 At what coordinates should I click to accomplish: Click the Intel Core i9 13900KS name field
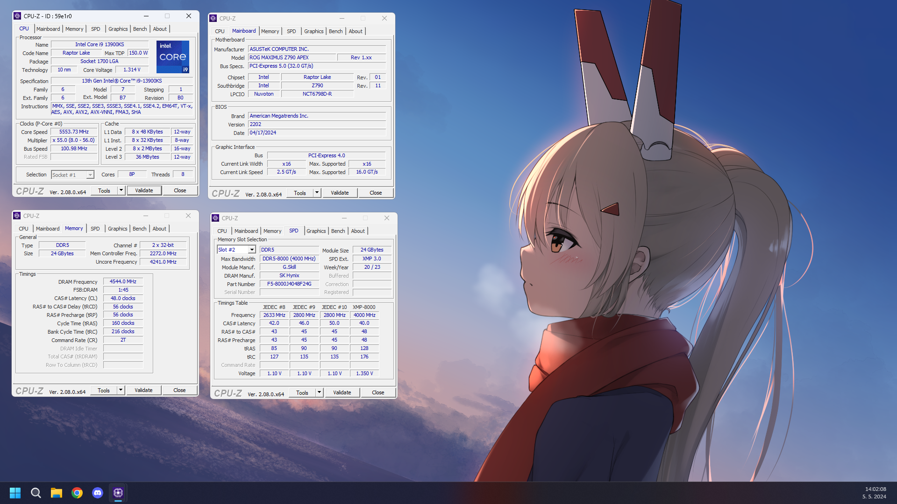pos(100,44)
